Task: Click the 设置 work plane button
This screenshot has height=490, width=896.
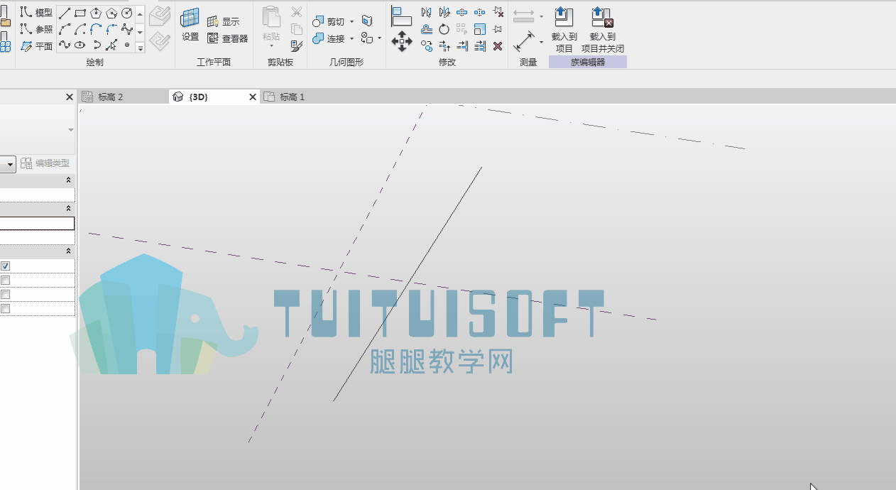Action: coord(190,26)
